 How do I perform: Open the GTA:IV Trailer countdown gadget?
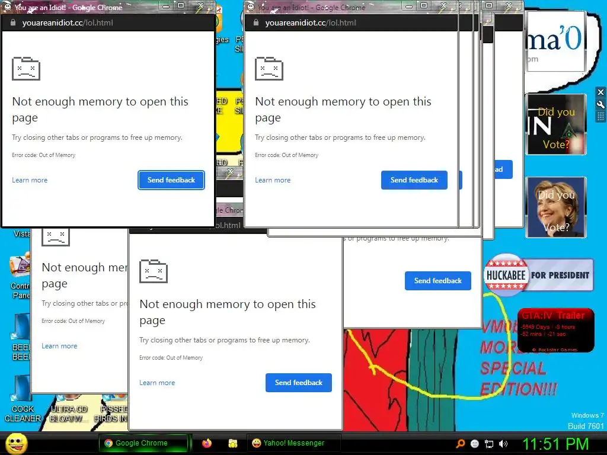tap(555, 331)
